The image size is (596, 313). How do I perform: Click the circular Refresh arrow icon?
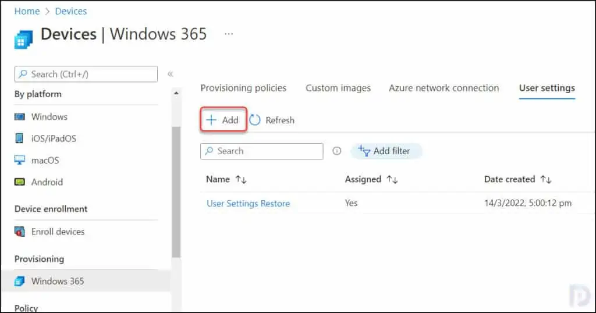(x=255, y=120)
